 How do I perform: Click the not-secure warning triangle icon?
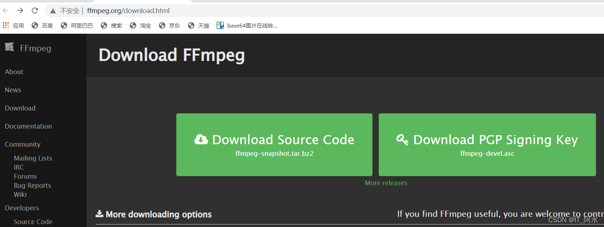coord(53,11)
